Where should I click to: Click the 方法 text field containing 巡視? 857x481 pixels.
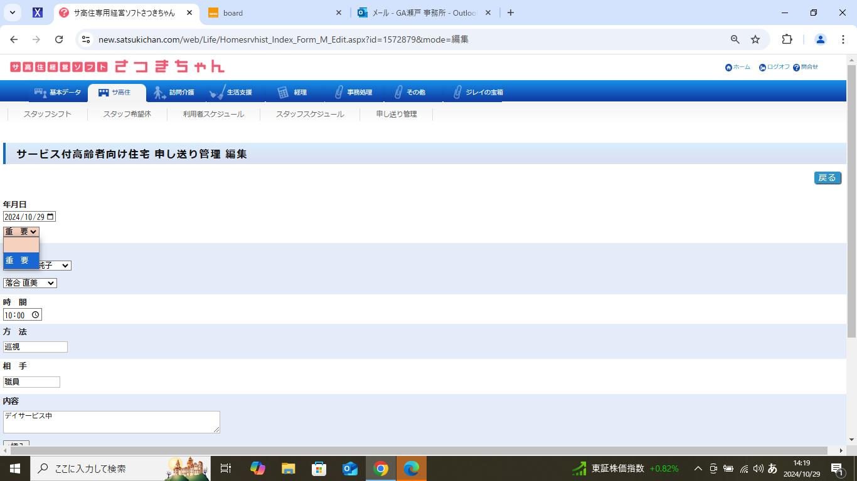tap(35, 347)
